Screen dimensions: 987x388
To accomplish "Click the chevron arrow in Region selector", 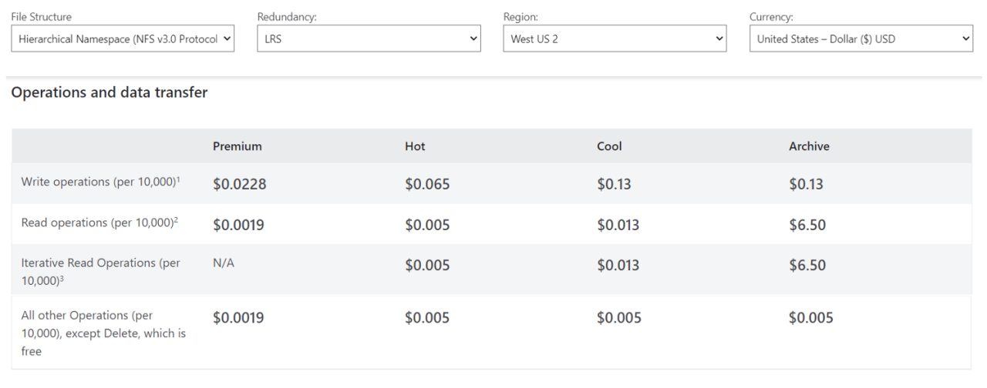I will point(719,38).
